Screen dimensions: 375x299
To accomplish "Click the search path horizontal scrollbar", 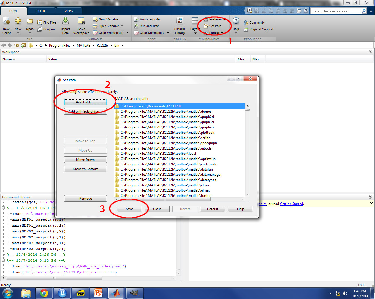I will point(180,199).
